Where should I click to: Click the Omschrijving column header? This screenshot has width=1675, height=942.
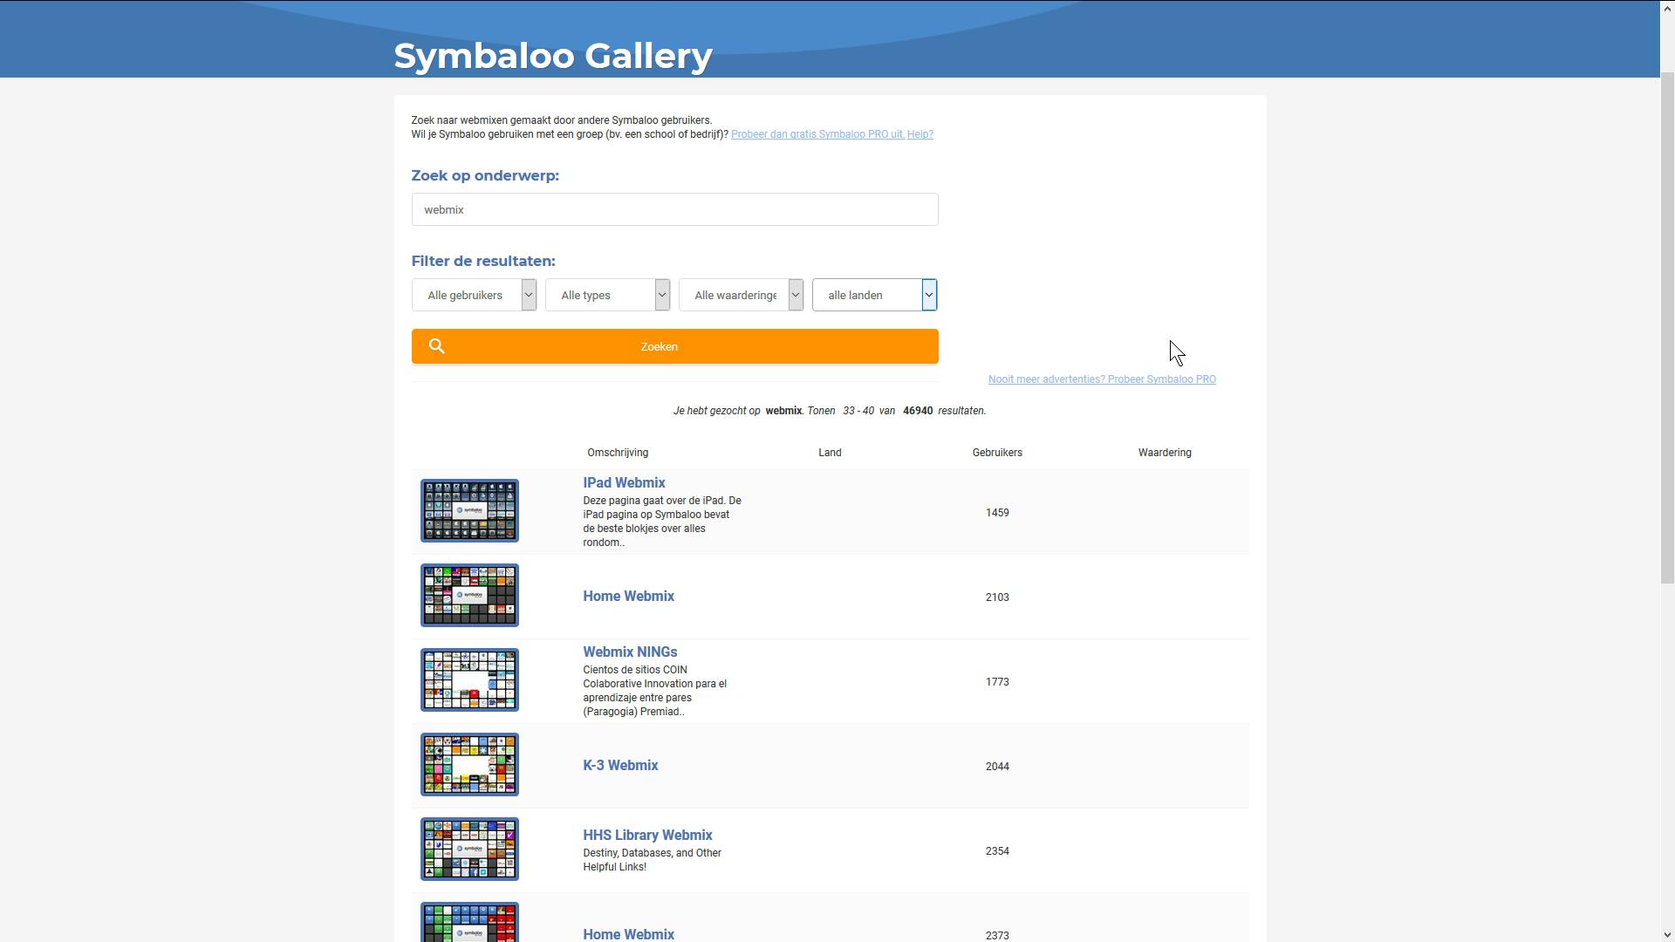[617, 453]
